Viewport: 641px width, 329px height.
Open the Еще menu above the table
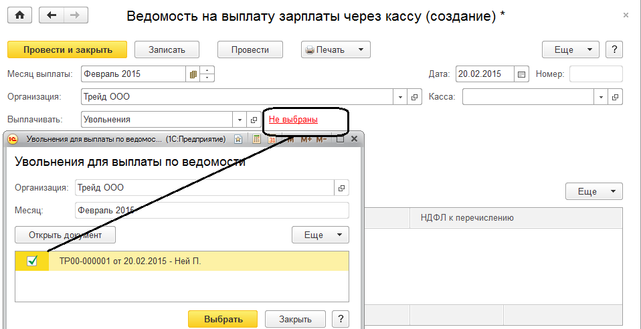click(x=594, y=191)
